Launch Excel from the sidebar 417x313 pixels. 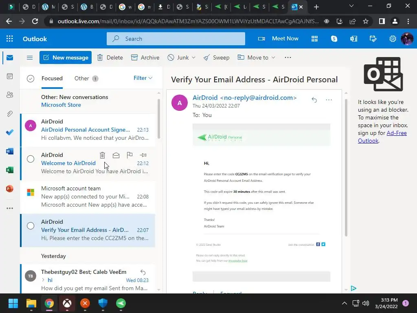click(x=10, y=170)
